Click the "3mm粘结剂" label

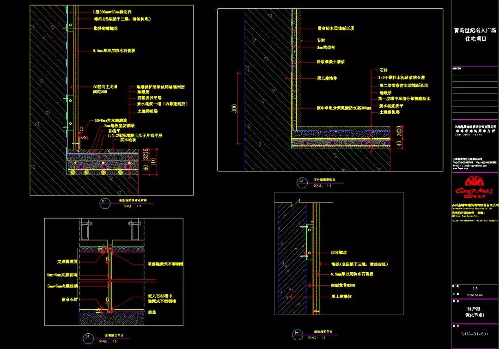tap(326, 48)
